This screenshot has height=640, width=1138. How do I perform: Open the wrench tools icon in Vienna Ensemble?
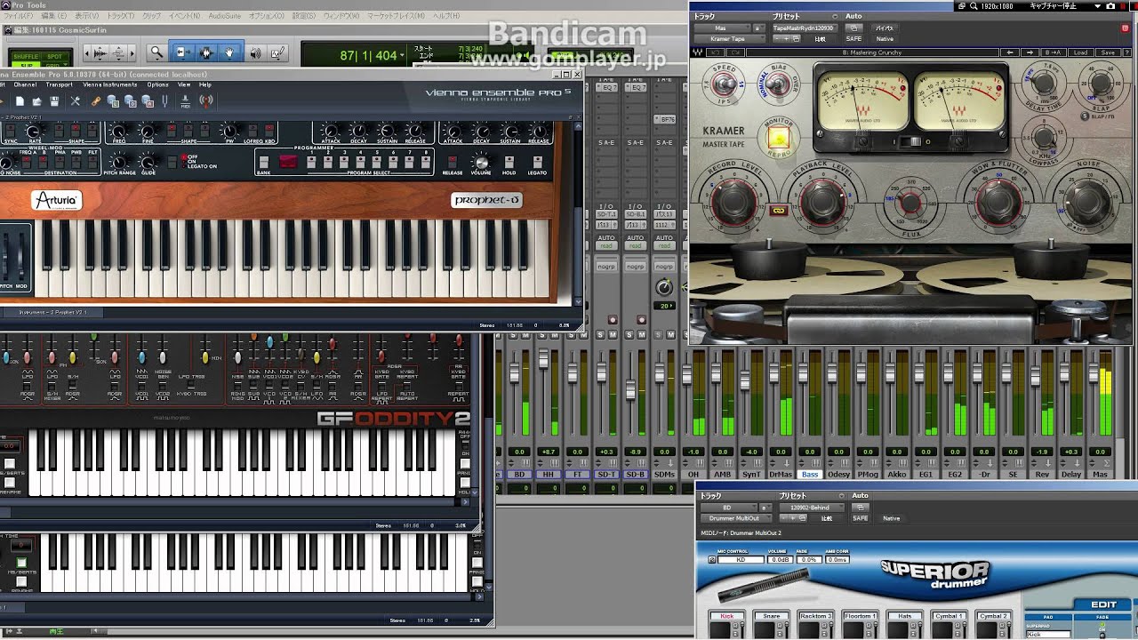[76, 101]
